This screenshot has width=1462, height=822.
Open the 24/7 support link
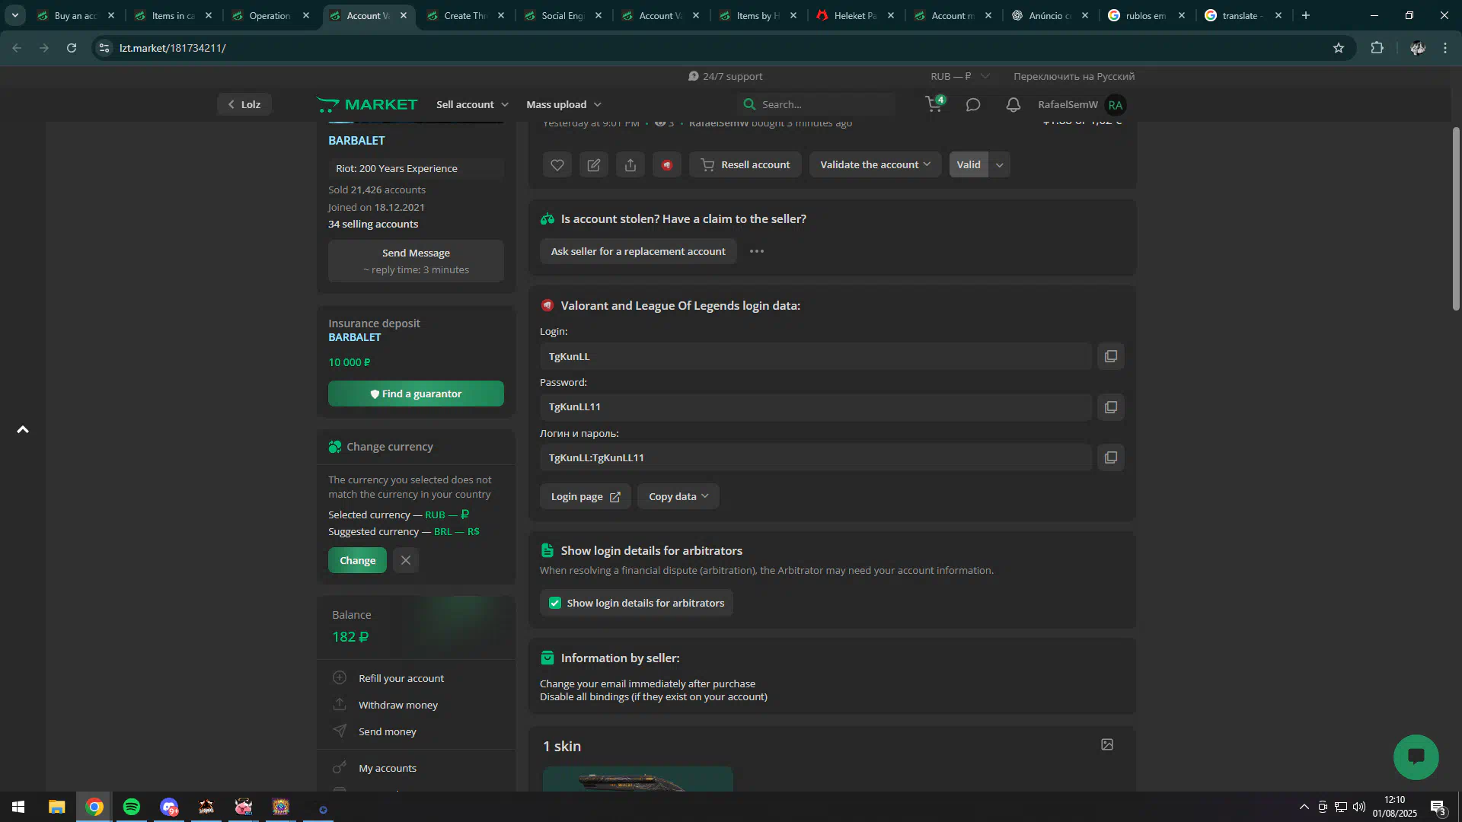[x=725, y=76]
